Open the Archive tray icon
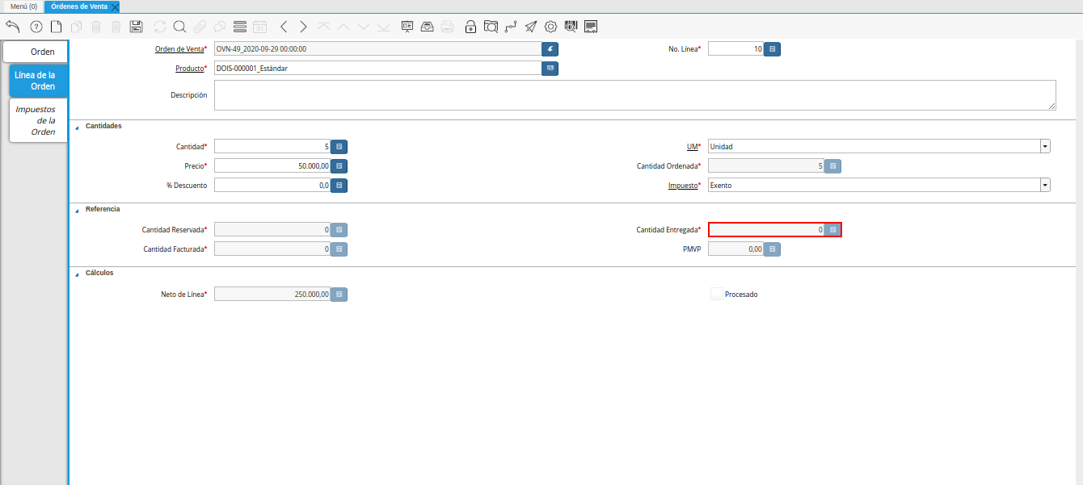1083x485 pixels. pyautogui.click(x=427, y=27)
